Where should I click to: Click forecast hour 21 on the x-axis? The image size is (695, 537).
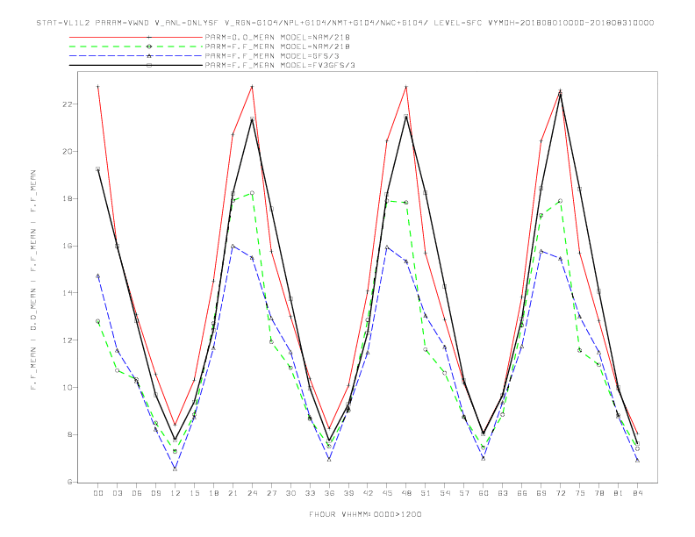233,493
